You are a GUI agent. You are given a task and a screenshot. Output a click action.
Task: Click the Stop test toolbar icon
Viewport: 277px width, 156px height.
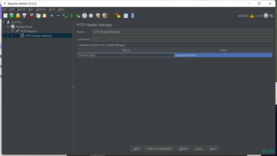point(84,16)
